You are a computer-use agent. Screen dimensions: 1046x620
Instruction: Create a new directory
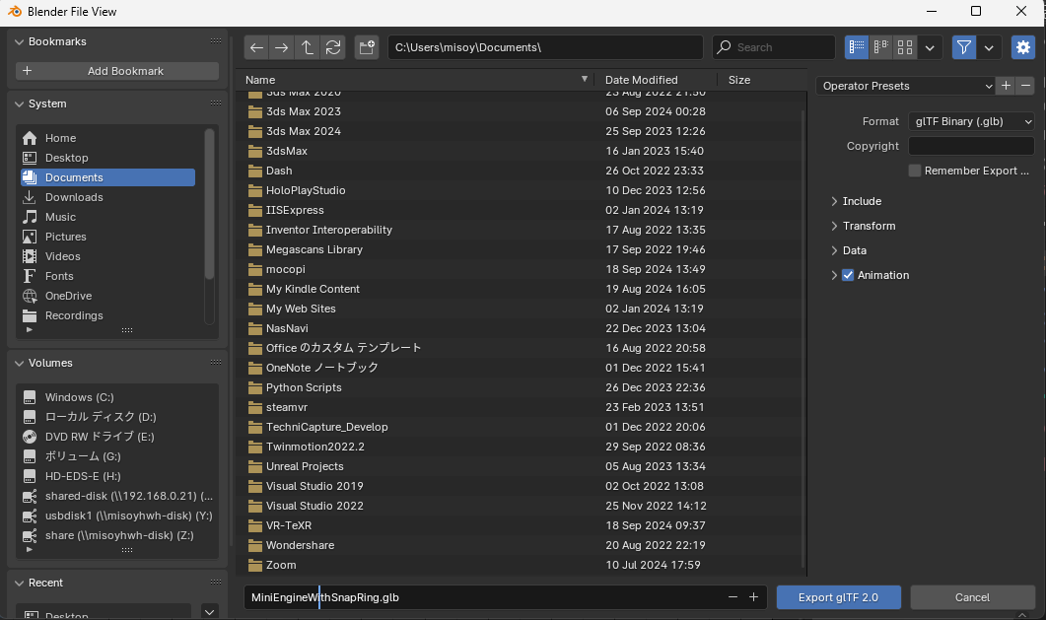pos(368,47)
